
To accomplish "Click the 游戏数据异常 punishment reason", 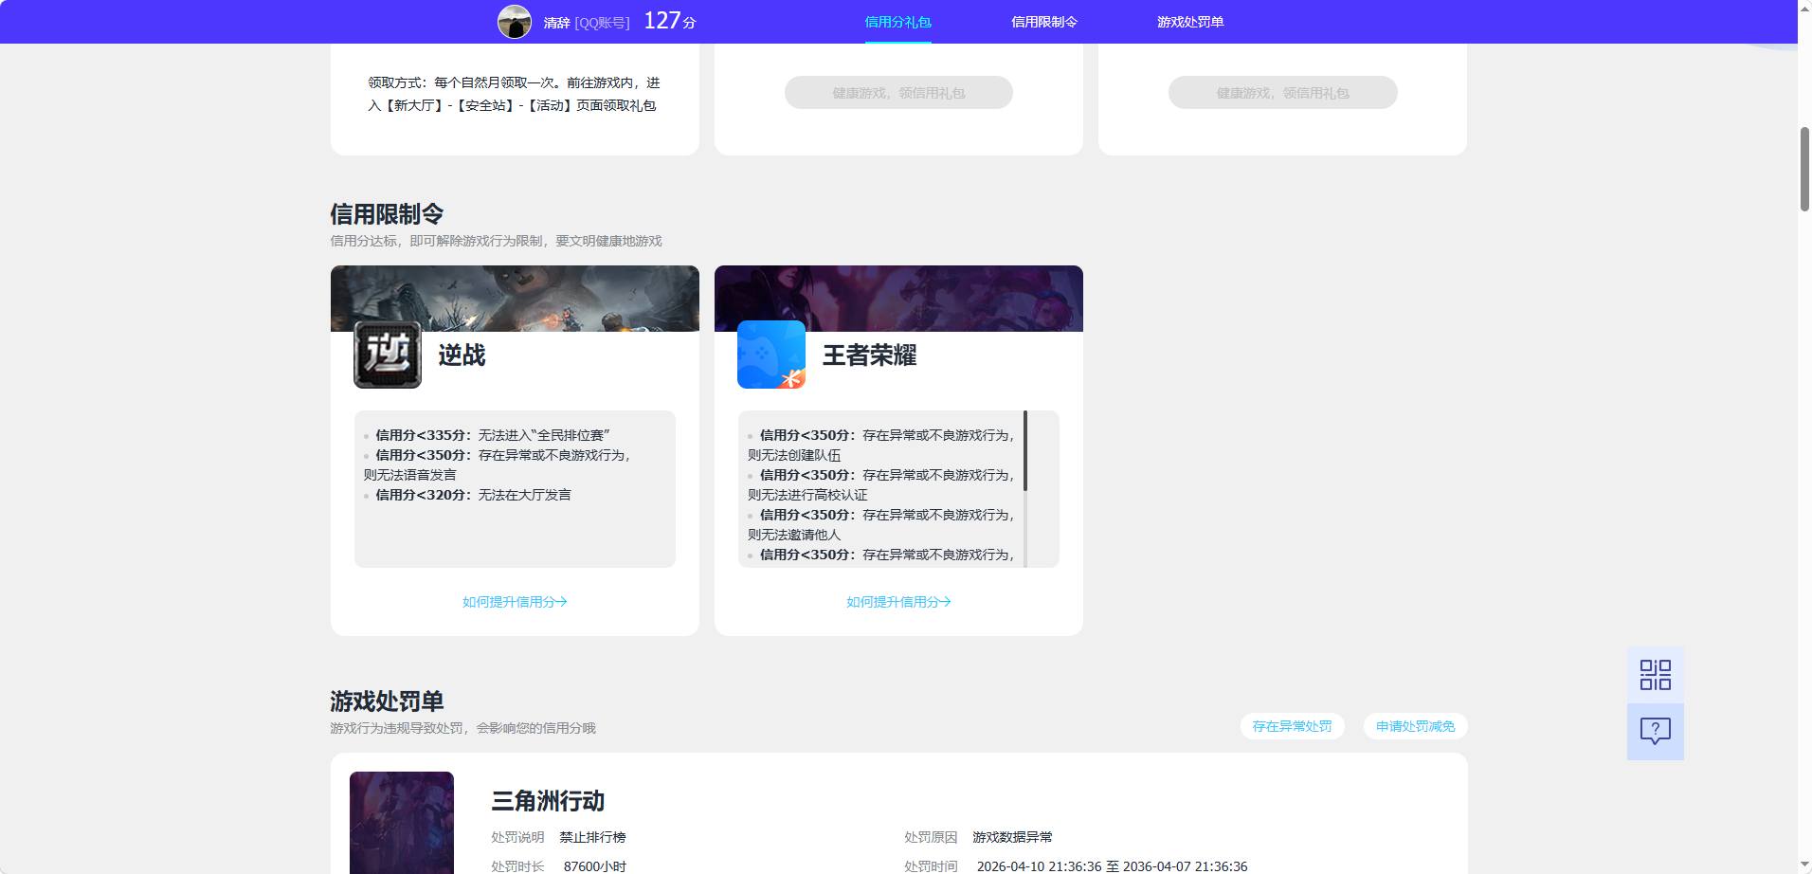I will [x=1012, y=837].
